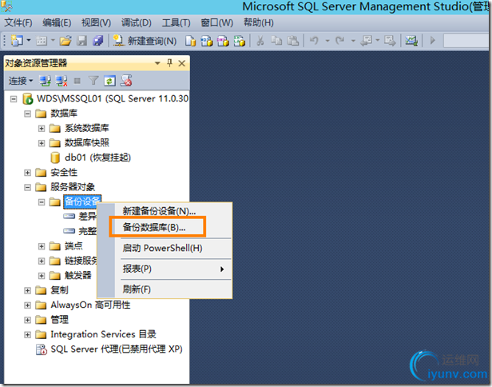Select SQL Server 代理 node
Screen dimensions: 492x387
point(117,349)
